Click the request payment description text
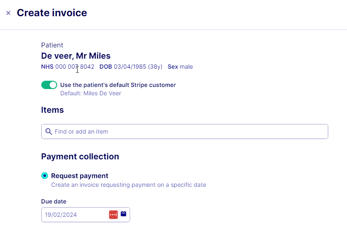This screenshot has height=238, width=347. tap(128, 185)
